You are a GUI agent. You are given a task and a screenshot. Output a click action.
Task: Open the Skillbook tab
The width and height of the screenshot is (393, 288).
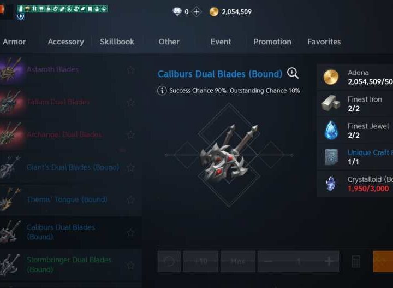pyautogui.click(x=117, y=42)
